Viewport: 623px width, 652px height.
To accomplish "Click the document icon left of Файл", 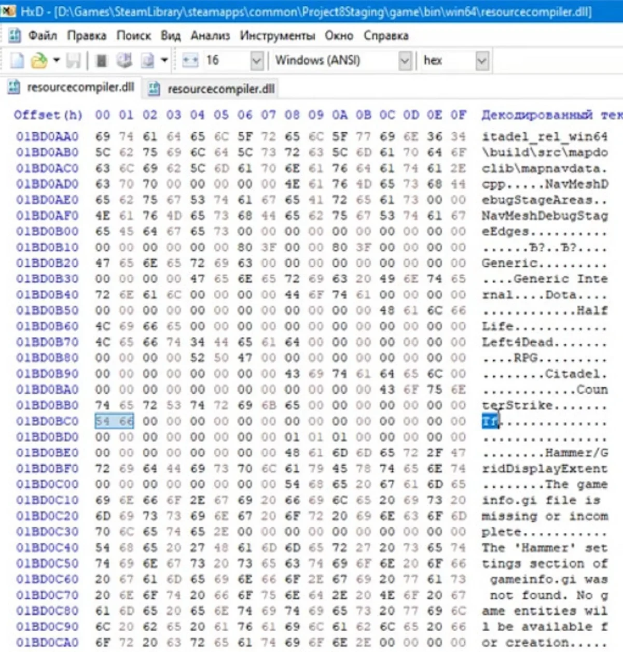I will pos(15,36).
